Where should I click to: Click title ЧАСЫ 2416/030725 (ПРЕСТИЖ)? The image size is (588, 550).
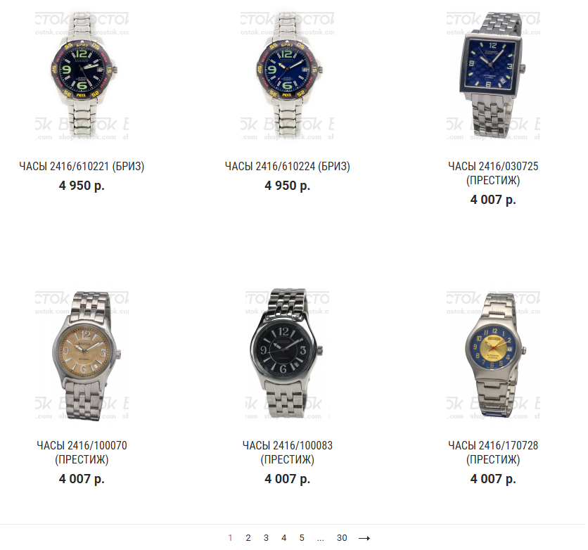tap(493, 173)
